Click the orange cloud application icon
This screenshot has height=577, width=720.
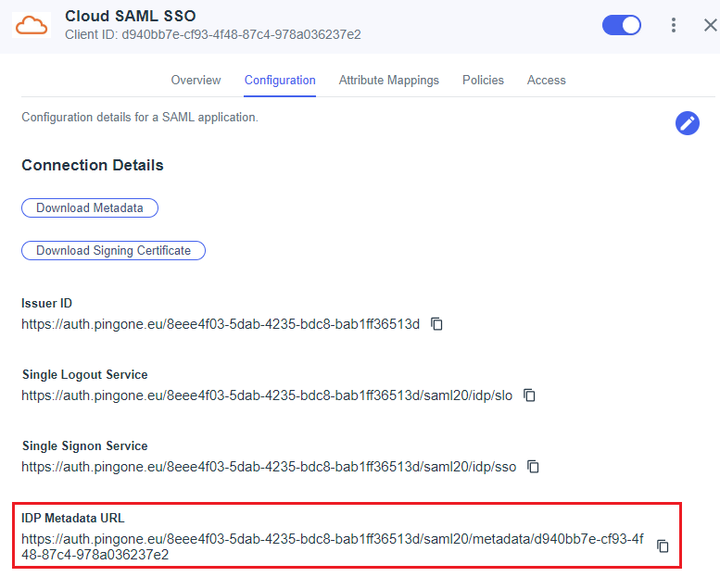coord(32,25)
